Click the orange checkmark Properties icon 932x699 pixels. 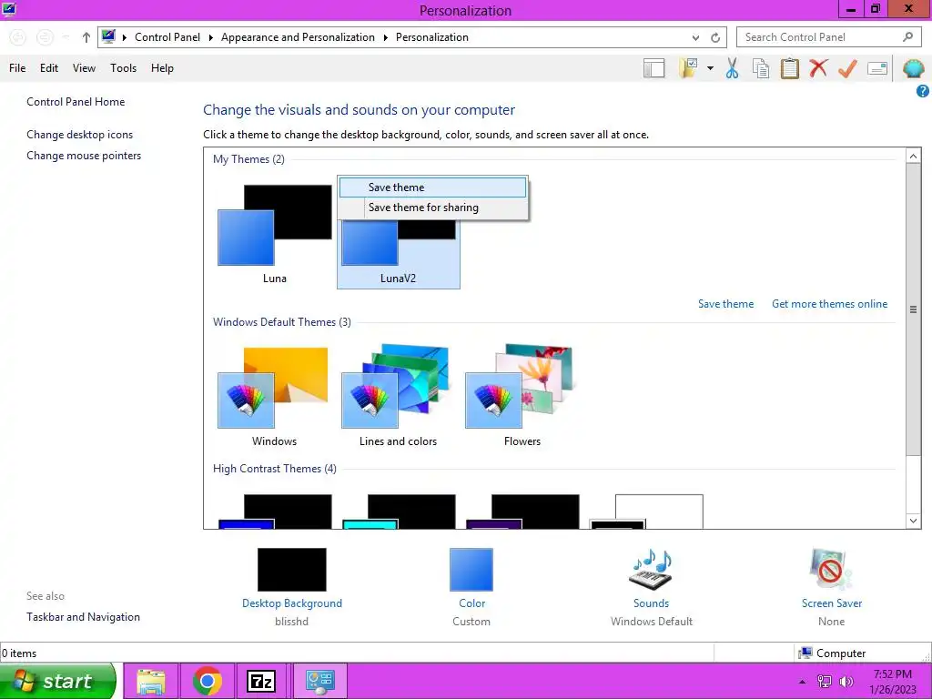(847, 68)
